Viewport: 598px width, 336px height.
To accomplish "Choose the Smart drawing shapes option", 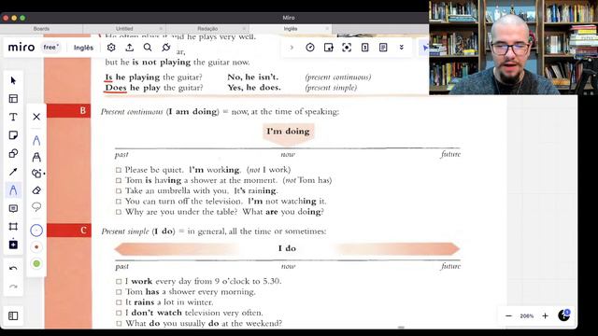I will click(x=37, y=174).
